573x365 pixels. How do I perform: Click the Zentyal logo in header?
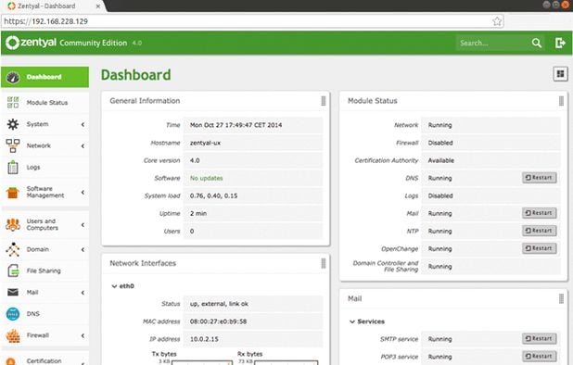(32, 43)
